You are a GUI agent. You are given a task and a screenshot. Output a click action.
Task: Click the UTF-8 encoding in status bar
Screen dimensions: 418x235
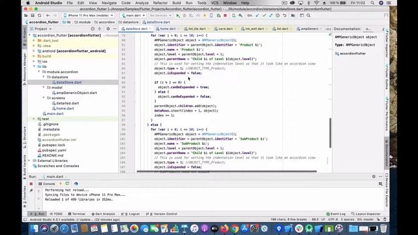pos(333,219)
